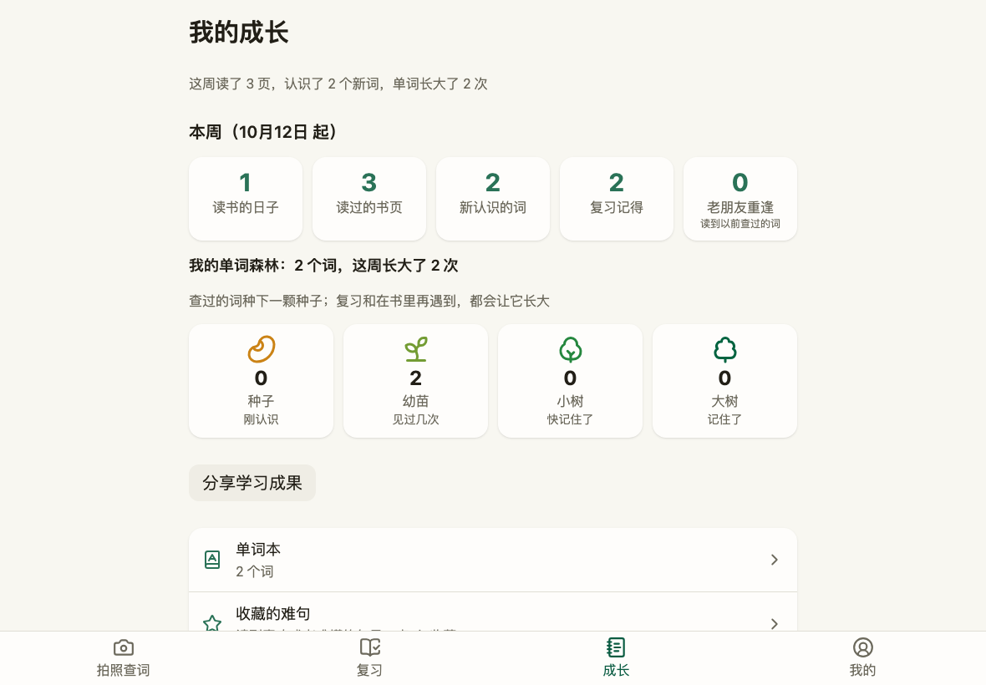Select the 新认识的词 stat card

pyautogui.click(x=493, y=199)
